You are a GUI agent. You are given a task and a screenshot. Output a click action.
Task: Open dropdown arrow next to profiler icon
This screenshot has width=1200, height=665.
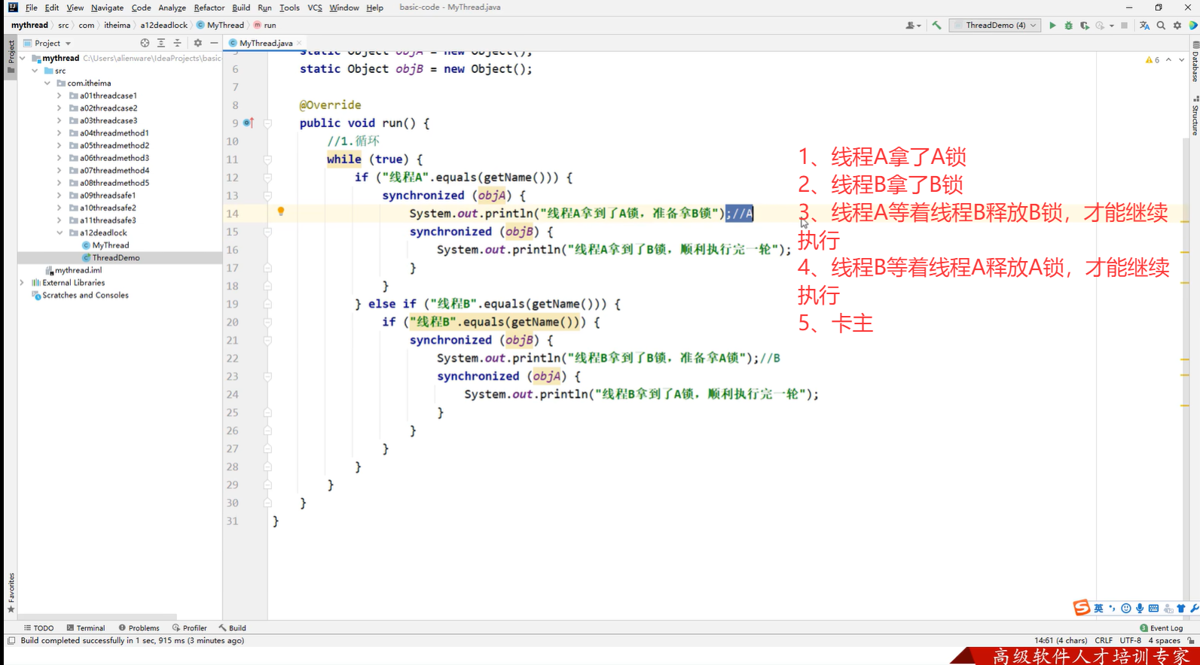pyautogui.click(x=1112, y=26)
